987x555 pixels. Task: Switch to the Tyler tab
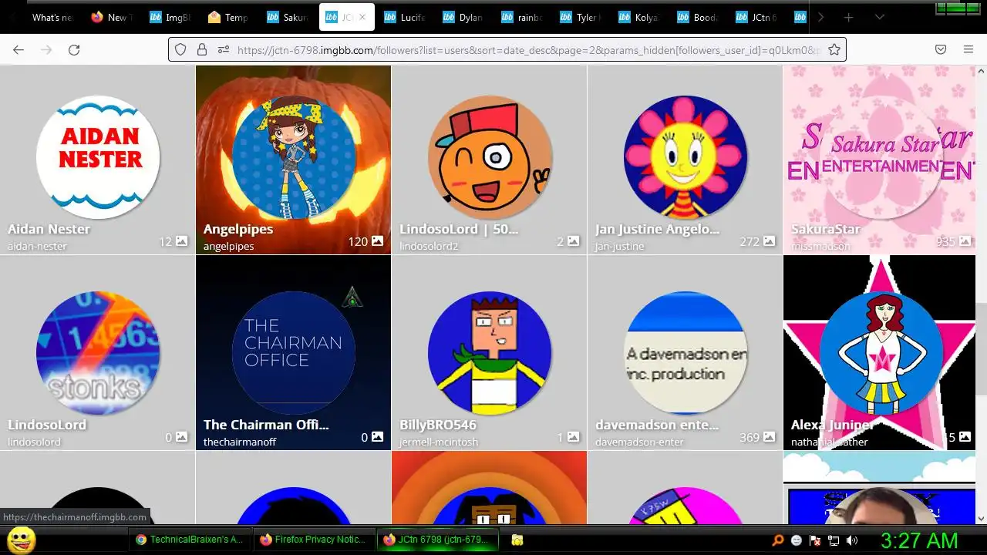580,17
